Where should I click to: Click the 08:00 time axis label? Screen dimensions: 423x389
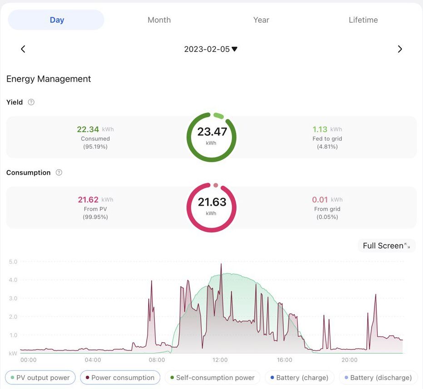(157, 360)
